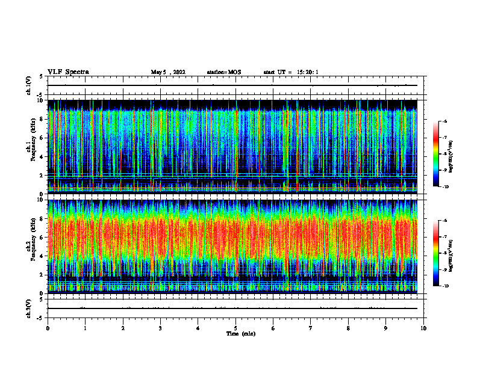Image resolution: width=477 pixels, height=368 pixels.
Task: Click the ch.3 voltage waveform trace panel
Action: coord(235,308)
